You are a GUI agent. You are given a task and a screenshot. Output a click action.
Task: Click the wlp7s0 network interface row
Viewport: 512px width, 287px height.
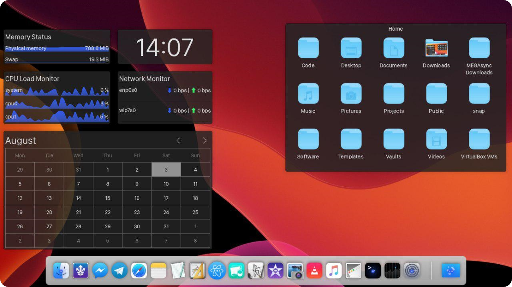click(x=165, y=110)
